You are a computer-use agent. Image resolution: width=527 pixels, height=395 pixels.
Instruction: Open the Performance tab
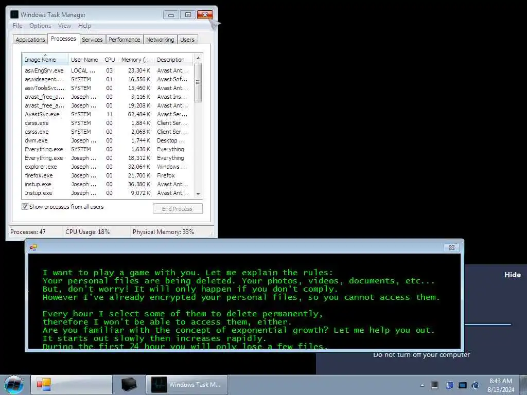125,40
